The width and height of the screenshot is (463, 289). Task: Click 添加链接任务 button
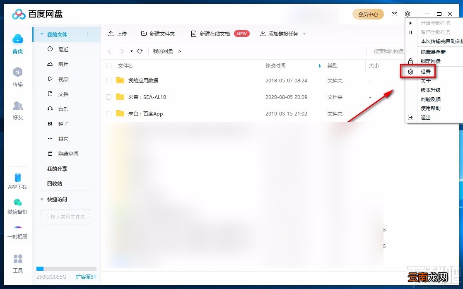pyautogui.click(x=279, y=34)
